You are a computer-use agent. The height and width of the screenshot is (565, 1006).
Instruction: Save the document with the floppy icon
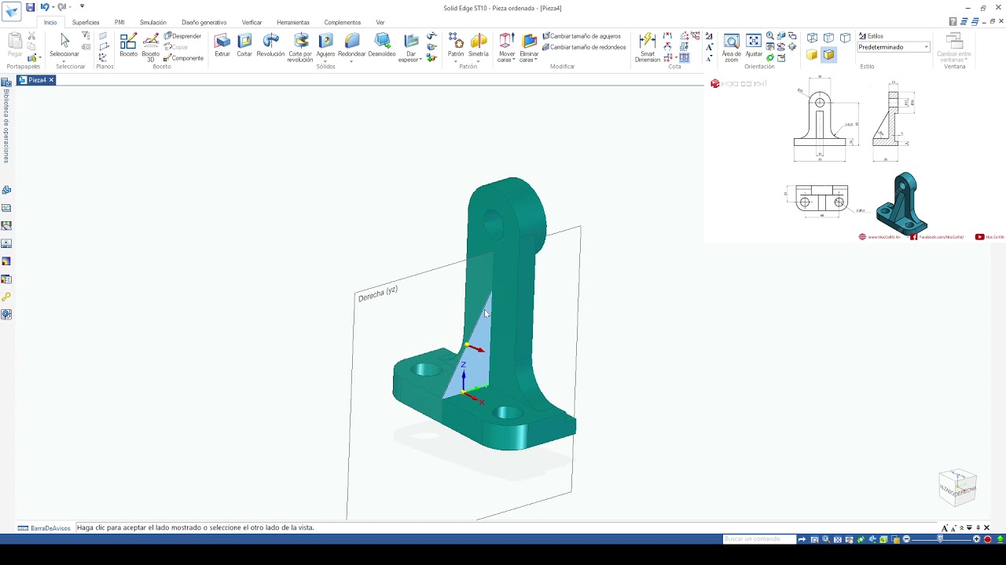point(30,7)
